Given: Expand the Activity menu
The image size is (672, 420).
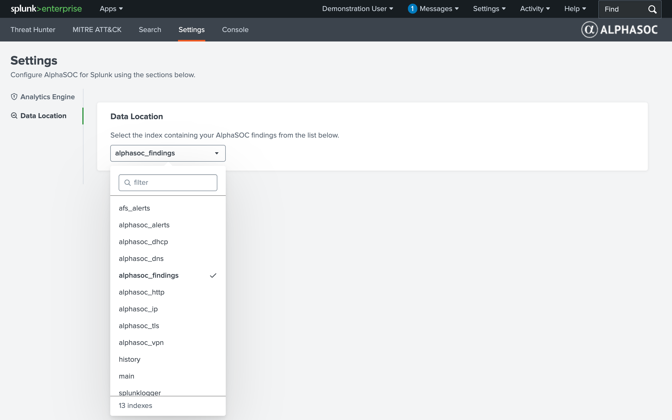Looking at the screenshot, I should tap(535, 9).
